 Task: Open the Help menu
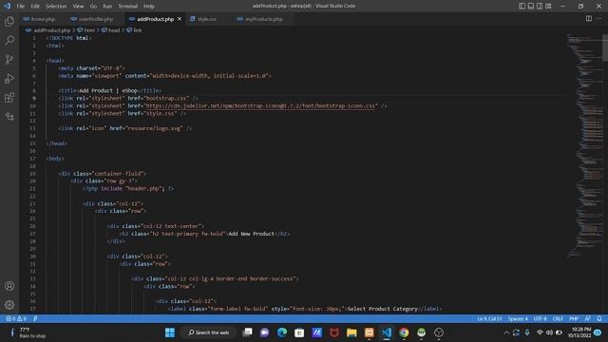coord(149,7)
